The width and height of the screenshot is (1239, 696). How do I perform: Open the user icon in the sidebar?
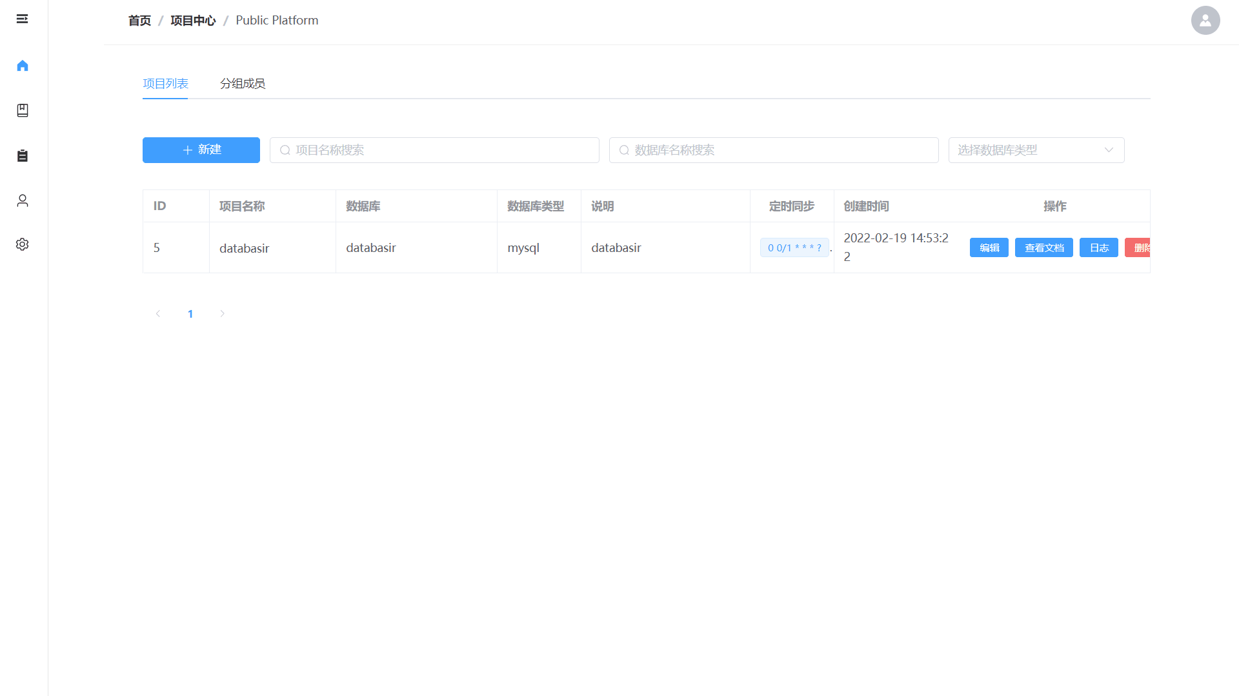(23, 200)
